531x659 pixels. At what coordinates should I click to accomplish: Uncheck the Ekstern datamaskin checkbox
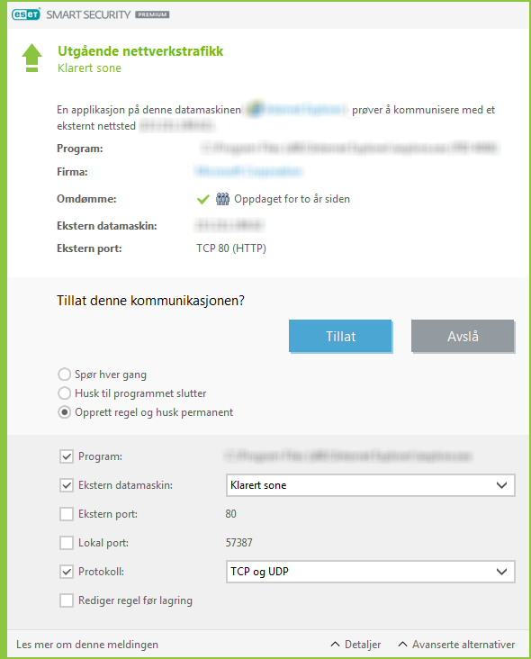click(x=67, y=485)
